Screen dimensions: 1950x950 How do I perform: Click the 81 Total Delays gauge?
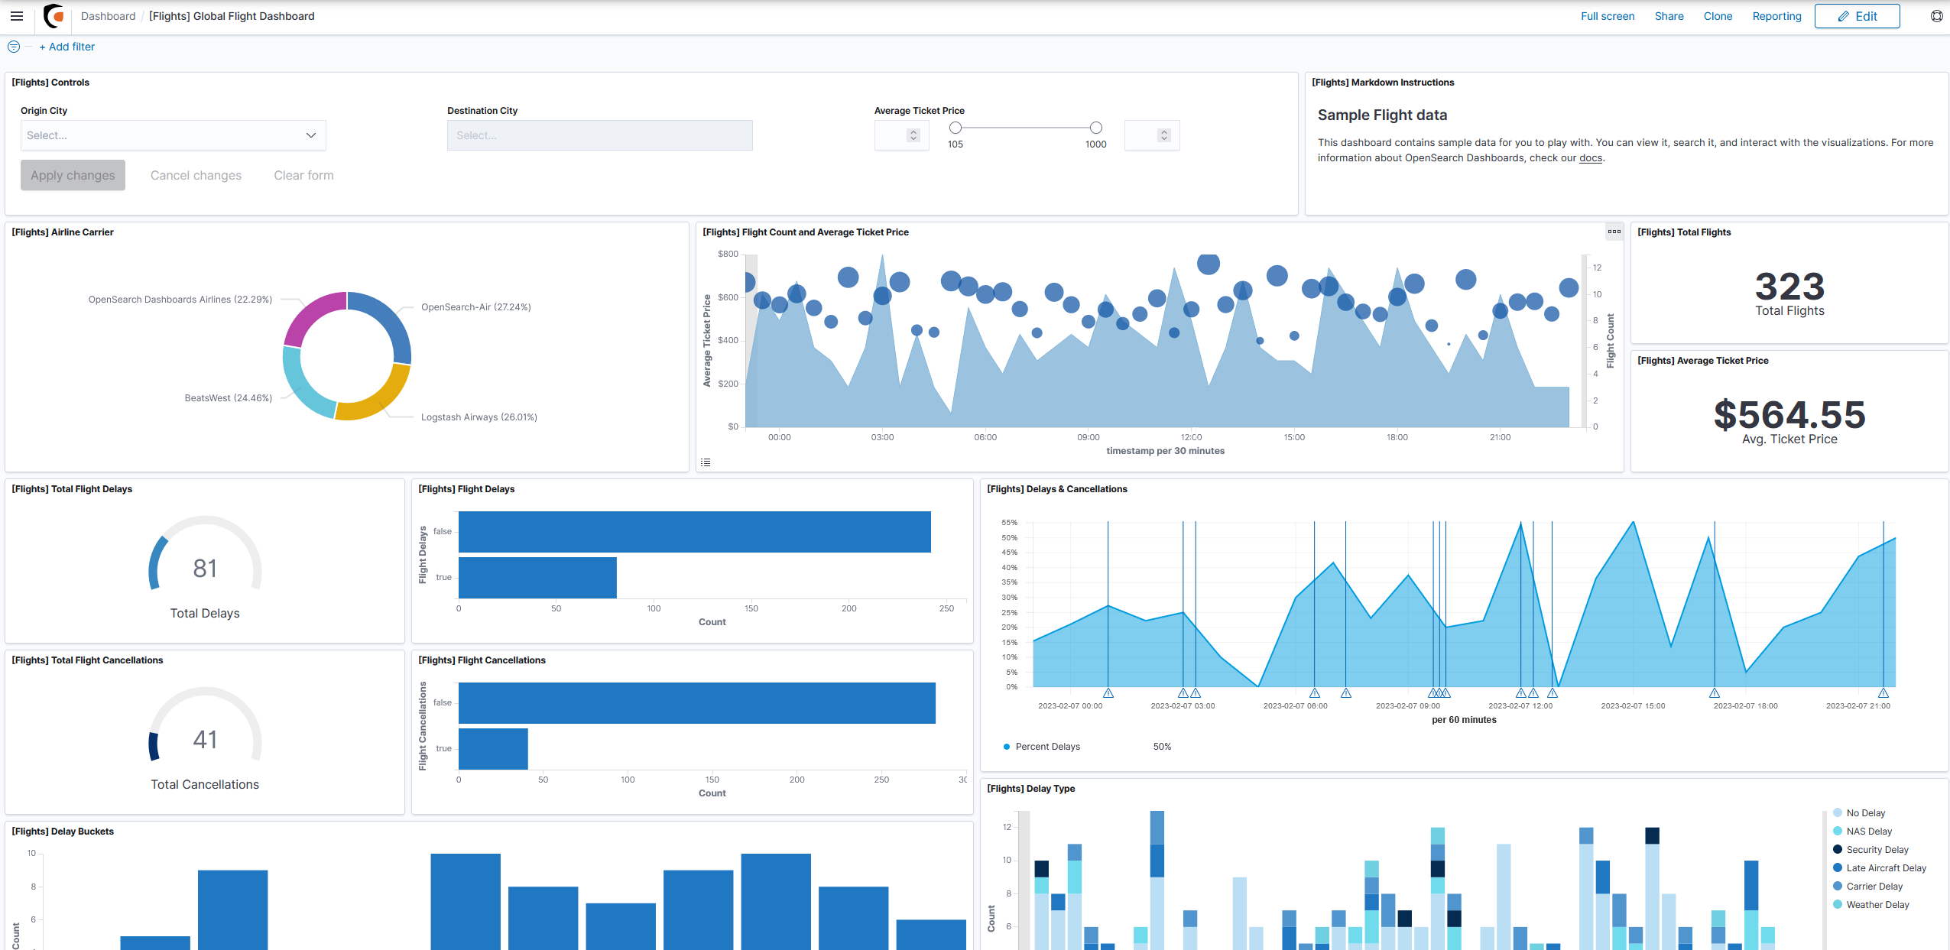[205, 568]
